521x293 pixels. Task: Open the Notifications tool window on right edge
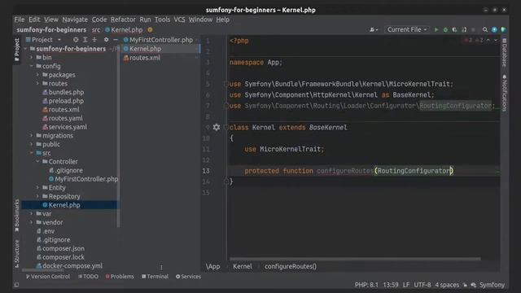pyautogui.click(x=505, y=93)
